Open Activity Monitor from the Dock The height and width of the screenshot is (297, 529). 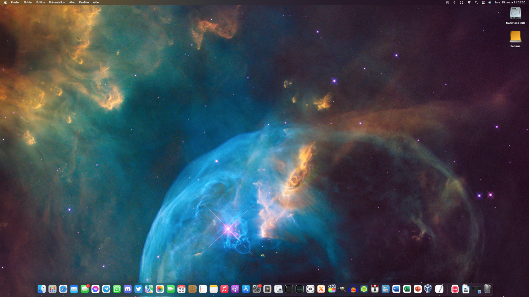click(299, 289)
